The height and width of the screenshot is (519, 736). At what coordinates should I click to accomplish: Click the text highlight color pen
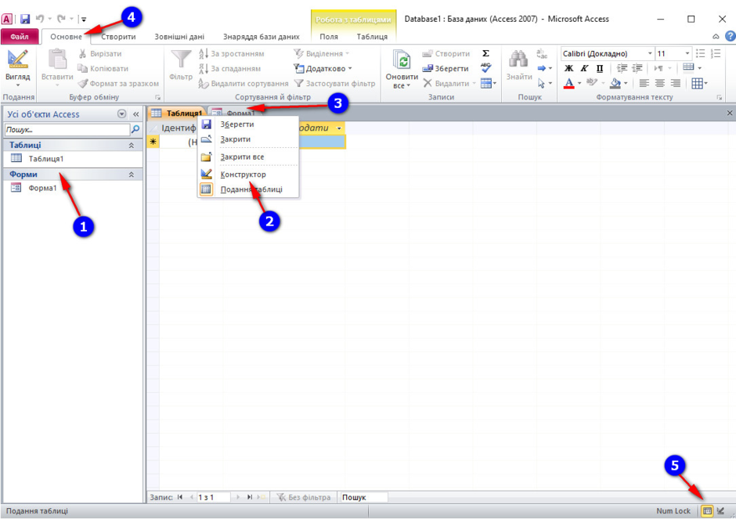tap(591, 83)
